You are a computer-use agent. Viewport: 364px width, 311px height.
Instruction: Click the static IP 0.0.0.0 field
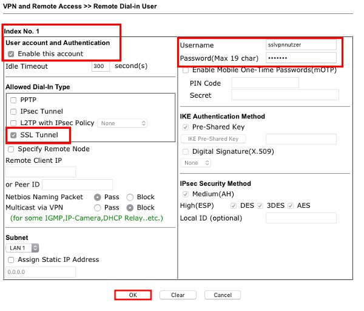[x=41, y=272]
